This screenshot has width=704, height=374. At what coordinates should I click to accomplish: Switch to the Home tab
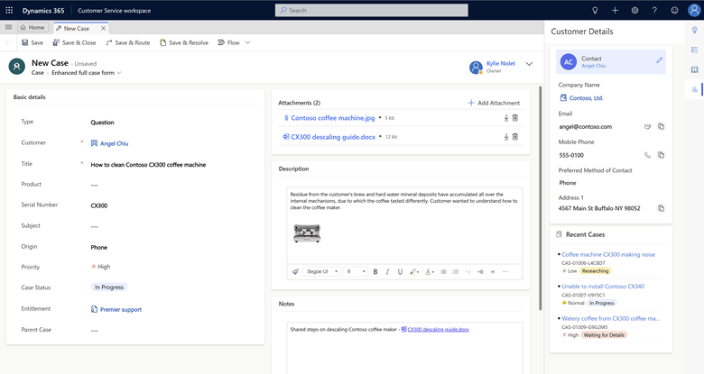[x=32, y=28]
